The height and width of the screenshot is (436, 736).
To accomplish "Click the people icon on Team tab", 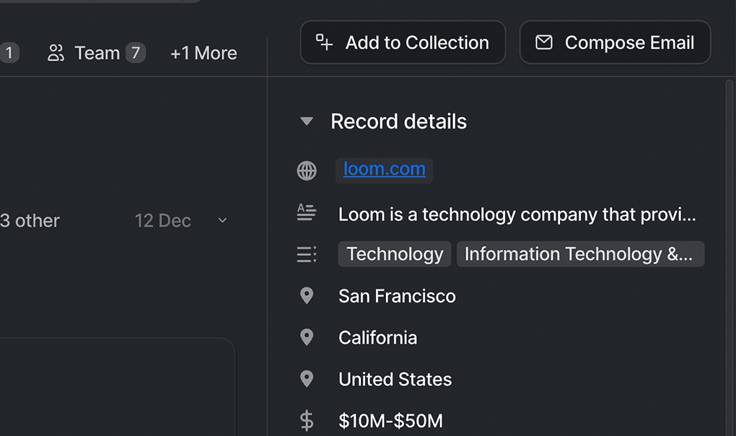I will 56,53.
